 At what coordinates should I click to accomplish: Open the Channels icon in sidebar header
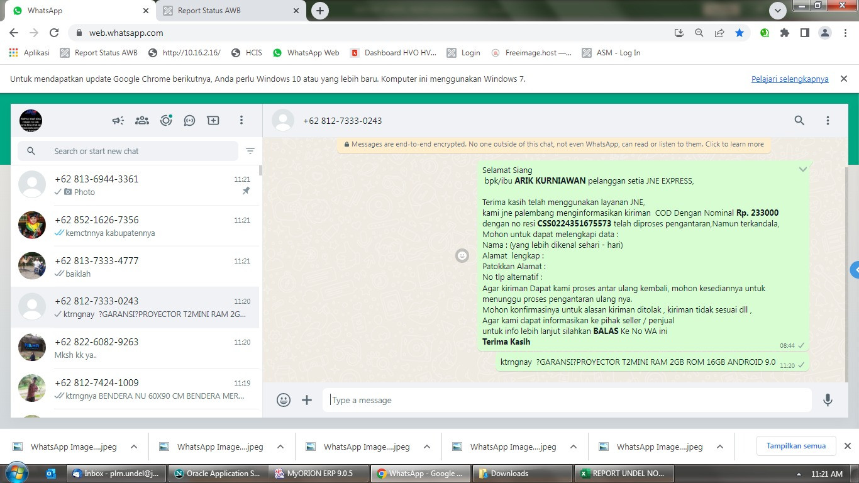(189, 120)
